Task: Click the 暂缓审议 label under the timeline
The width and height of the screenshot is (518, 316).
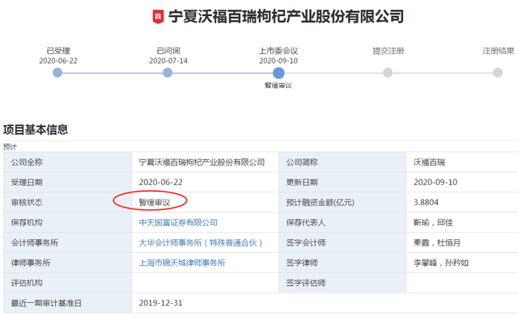Action: pos(278,86)
